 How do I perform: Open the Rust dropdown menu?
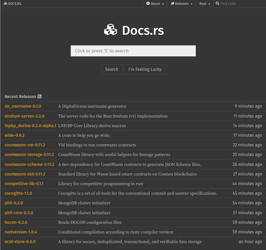205,3
